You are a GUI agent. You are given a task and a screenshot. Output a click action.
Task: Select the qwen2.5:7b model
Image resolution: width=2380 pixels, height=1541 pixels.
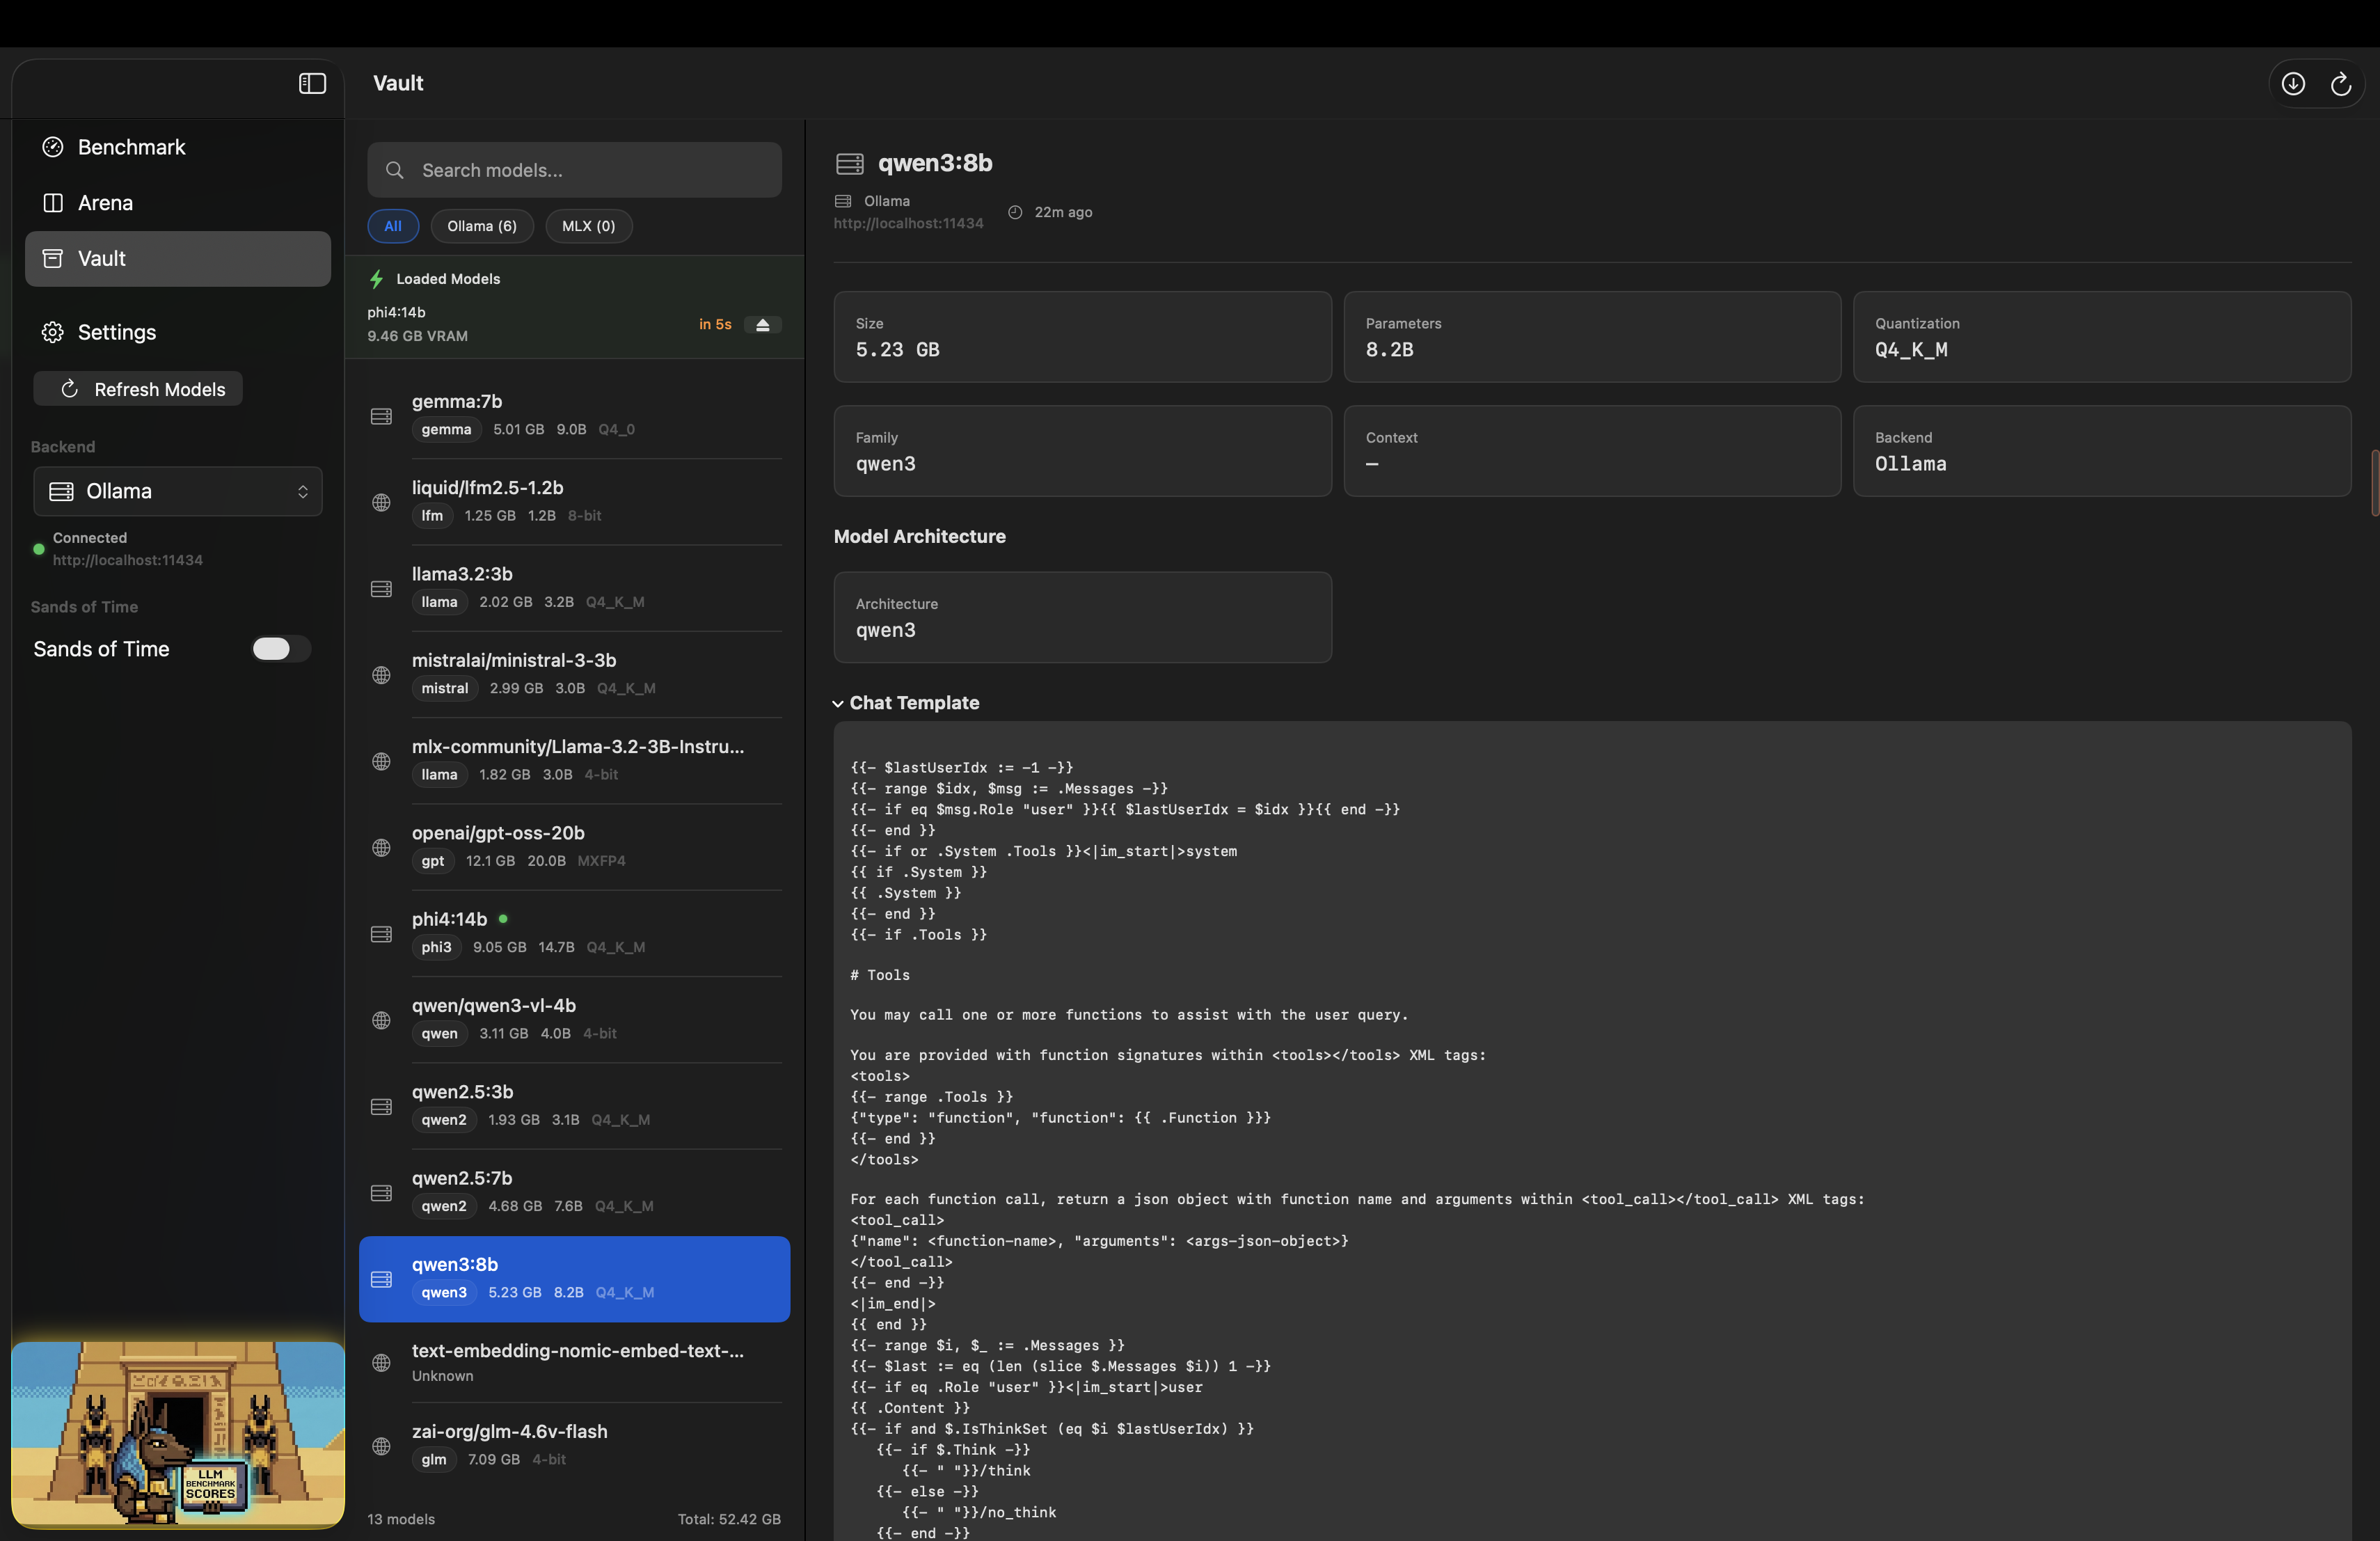click(575, 1192)
